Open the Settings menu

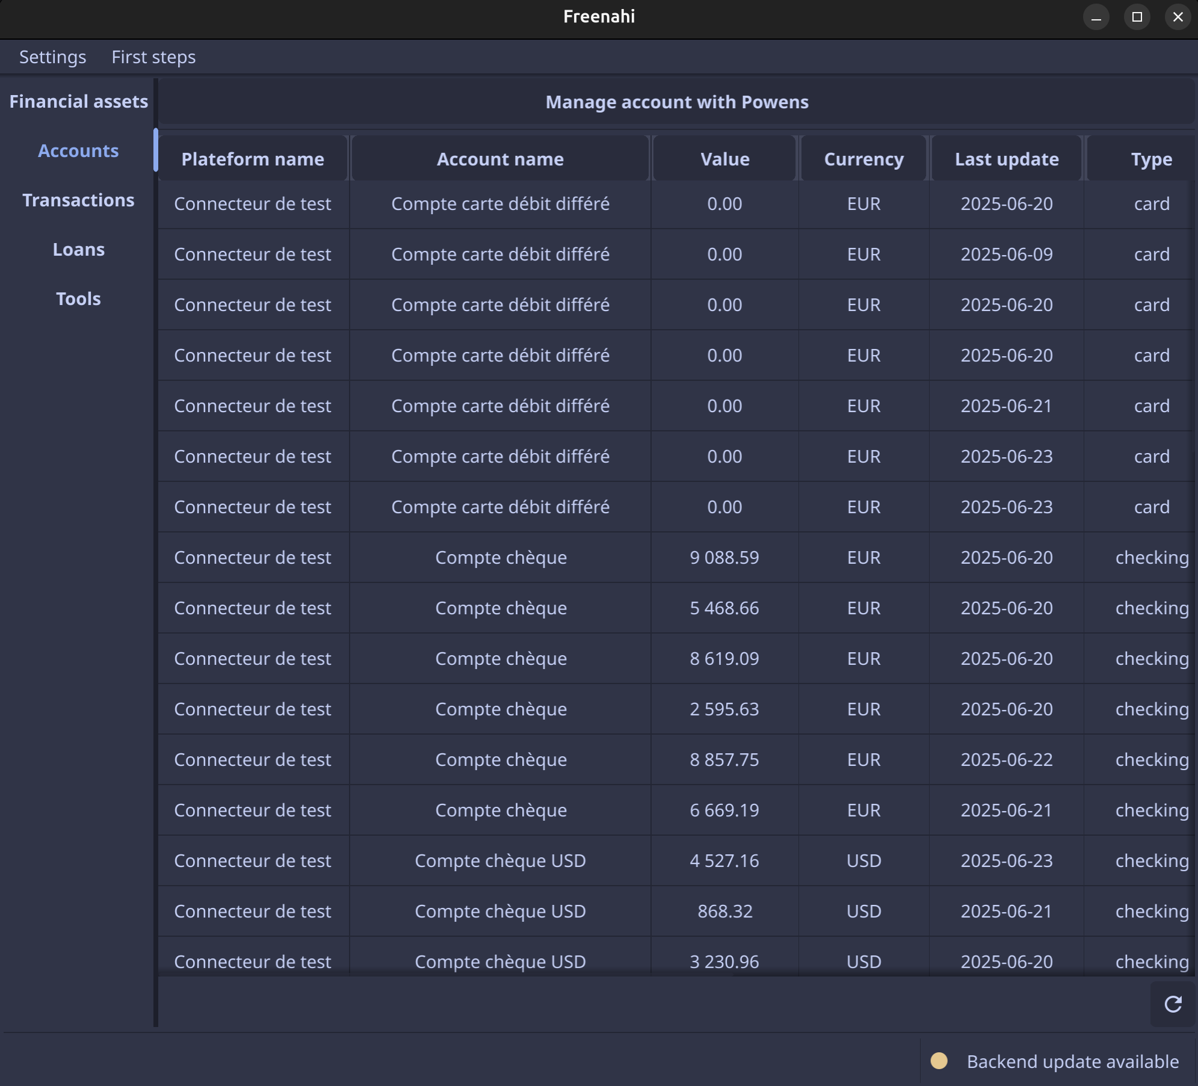tap(52, 57)
